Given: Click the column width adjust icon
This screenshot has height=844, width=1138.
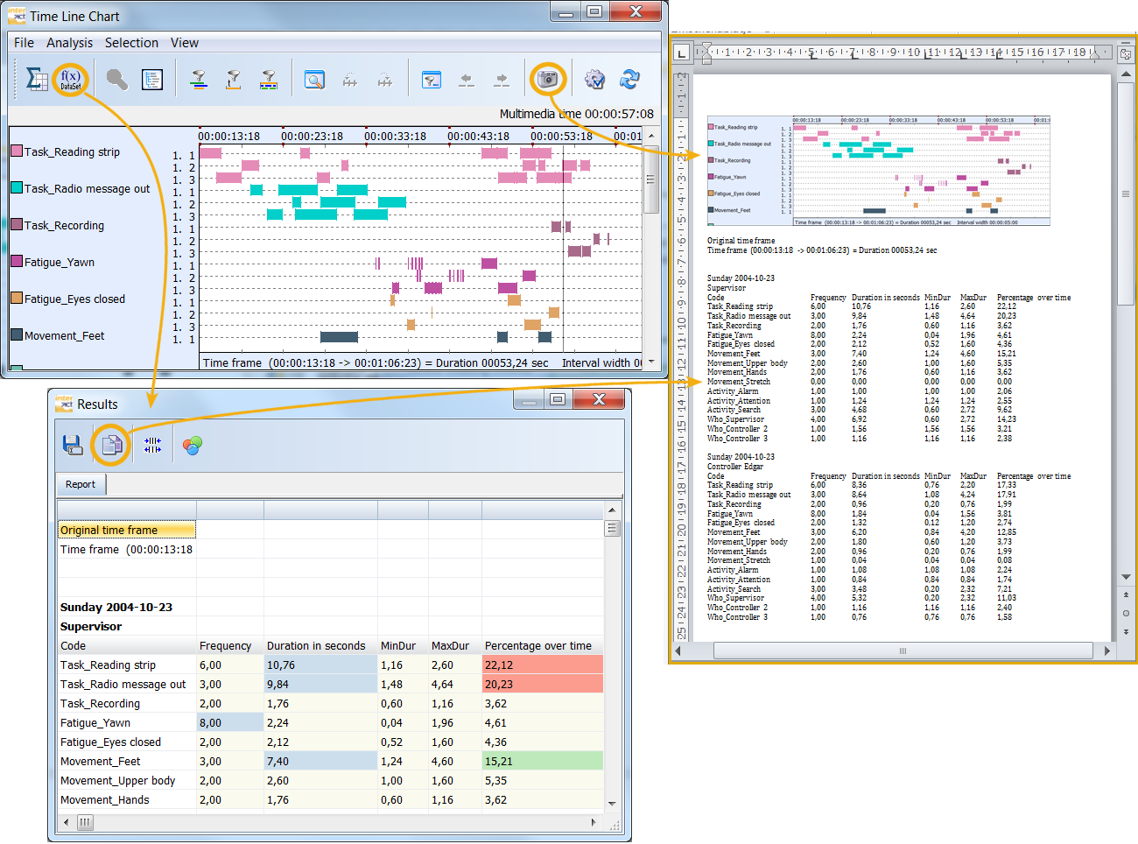Looking at the screenshot, I should (152, 445).
